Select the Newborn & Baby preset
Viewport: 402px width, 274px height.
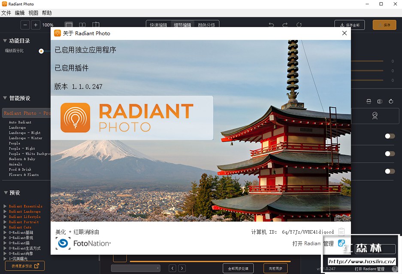[x=22, y=159]
